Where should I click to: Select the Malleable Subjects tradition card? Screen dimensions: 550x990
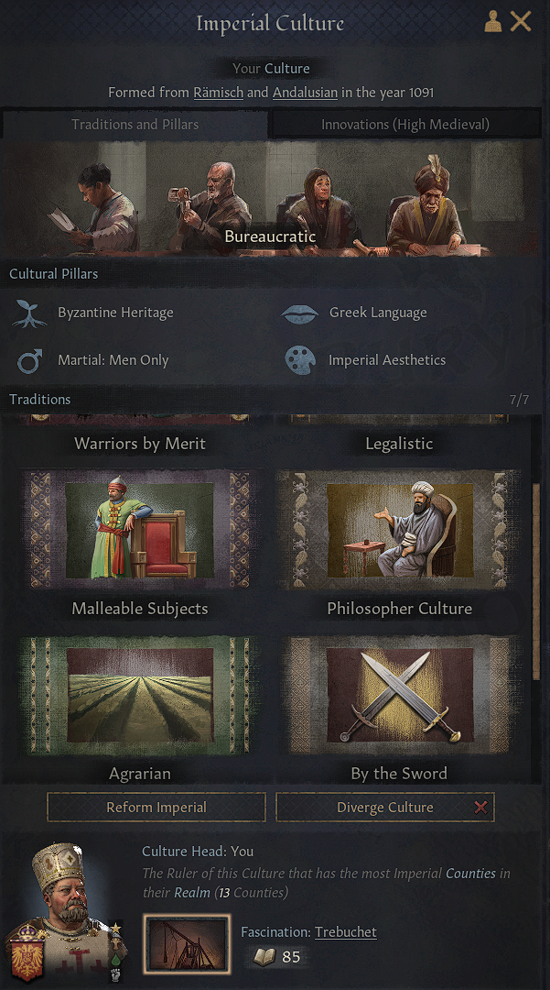tap(140, 543)
